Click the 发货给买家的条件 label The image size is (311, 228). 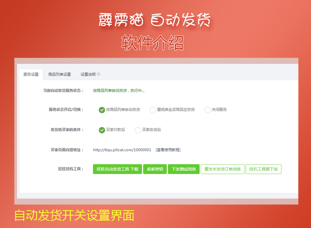click(67, 130)
